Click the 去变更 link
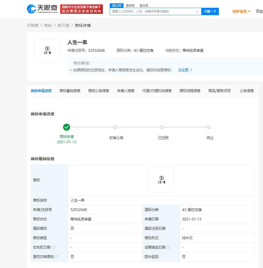This screenshot has width=263, height=268. (185, 70)
